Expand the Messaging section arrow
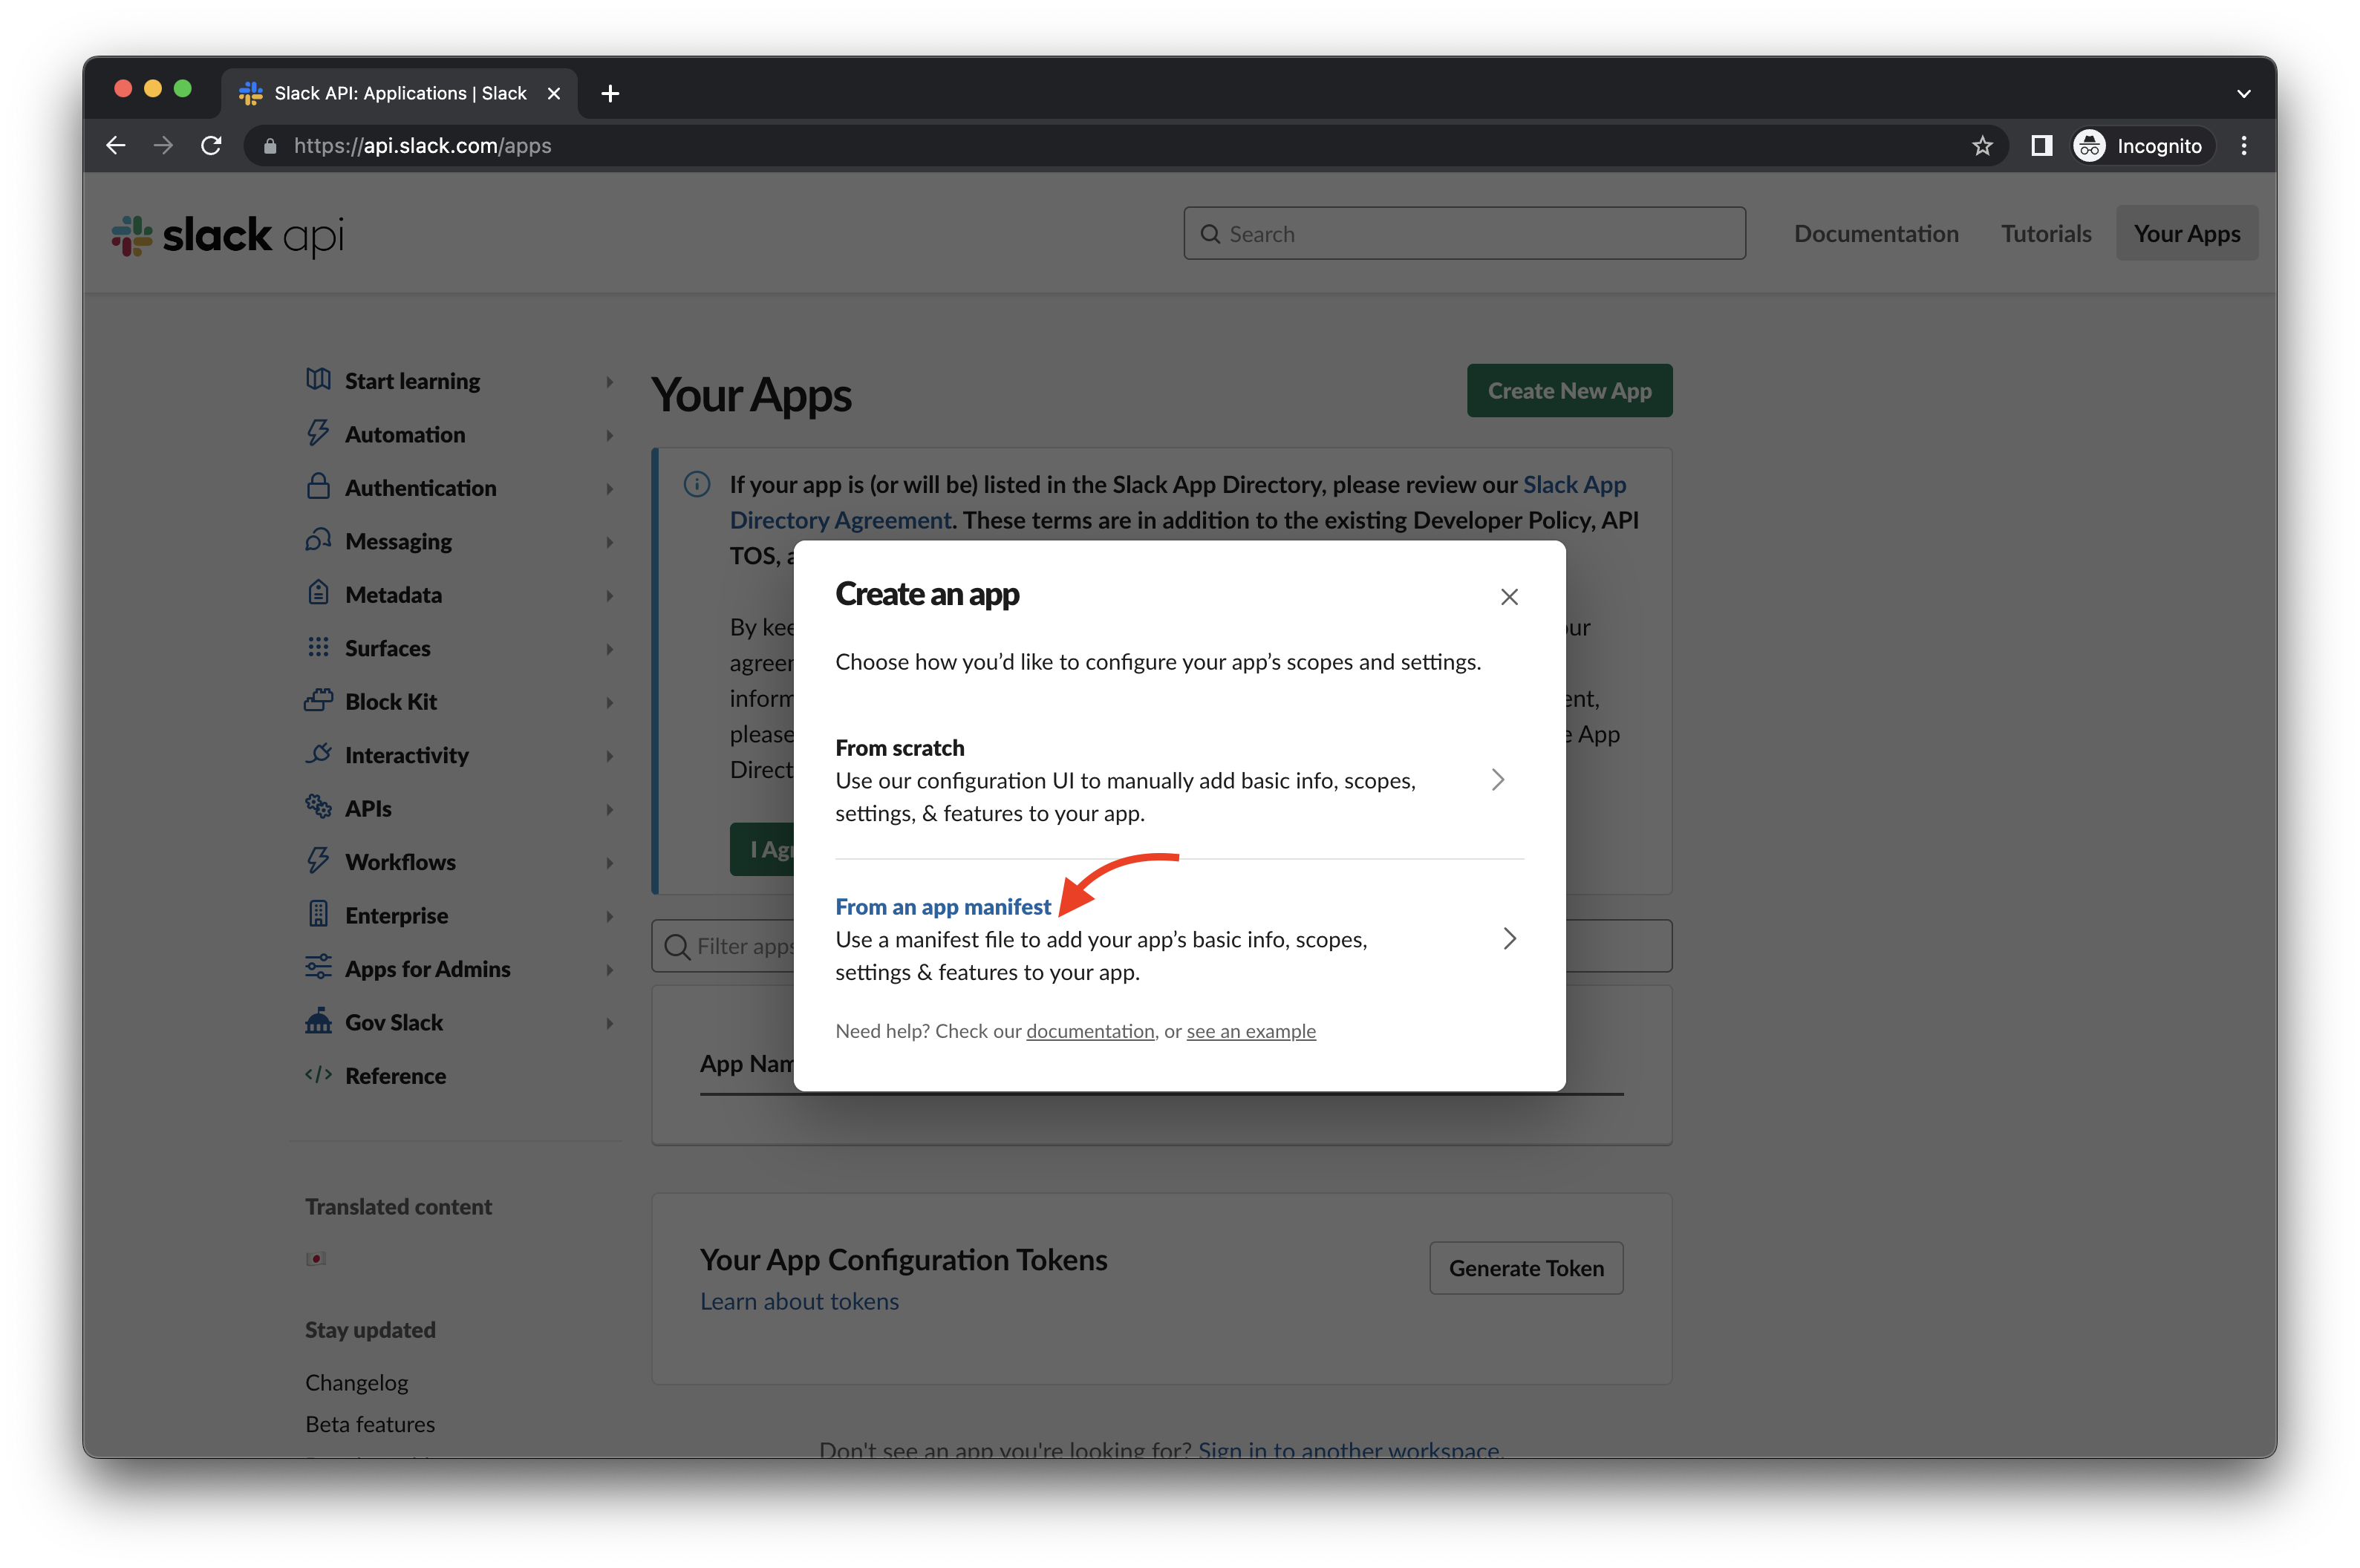The height and width of the screenshot is (1568, 2360). click(609, 542)
